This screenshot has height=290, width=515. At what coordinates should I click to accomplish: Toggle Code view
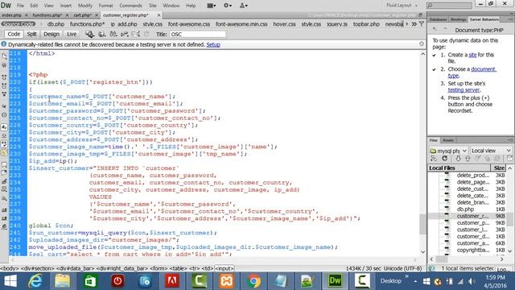[14, 34]
